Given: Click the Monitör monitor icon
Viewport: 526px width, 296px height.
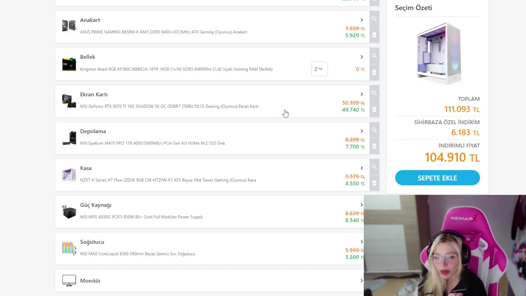Looking at the screenshot, I should tap(69, 280).
